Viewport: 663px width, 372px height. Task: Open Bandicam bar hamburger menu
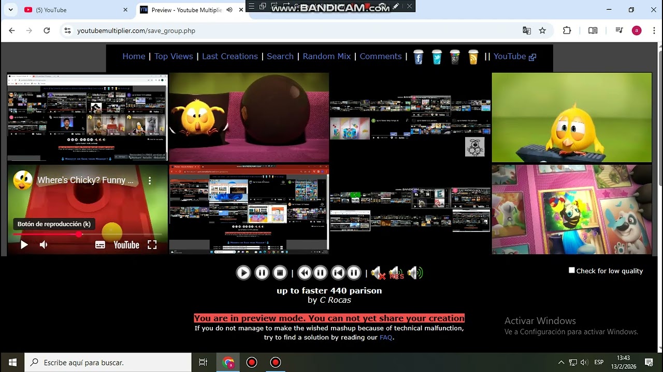[x=251, y=6]
